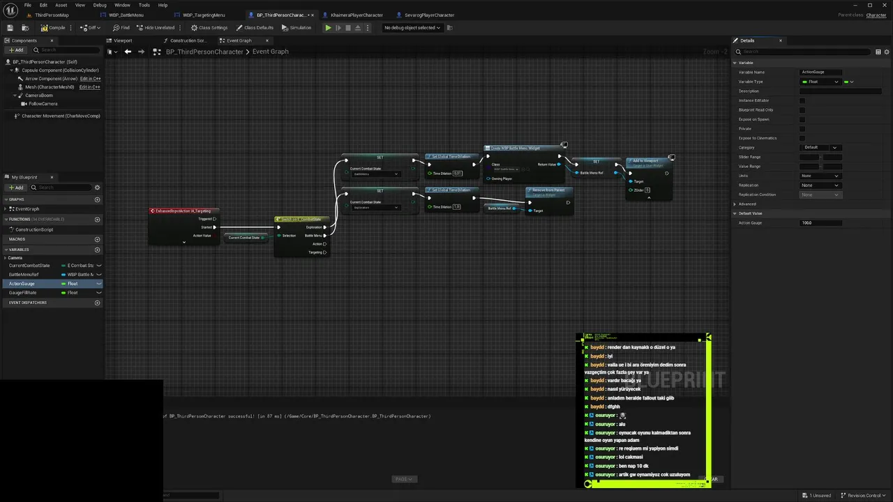Screen dimensions: 893x502
Task: Open Hide Unrelated options menu
Action: click(x=181, y=28)
